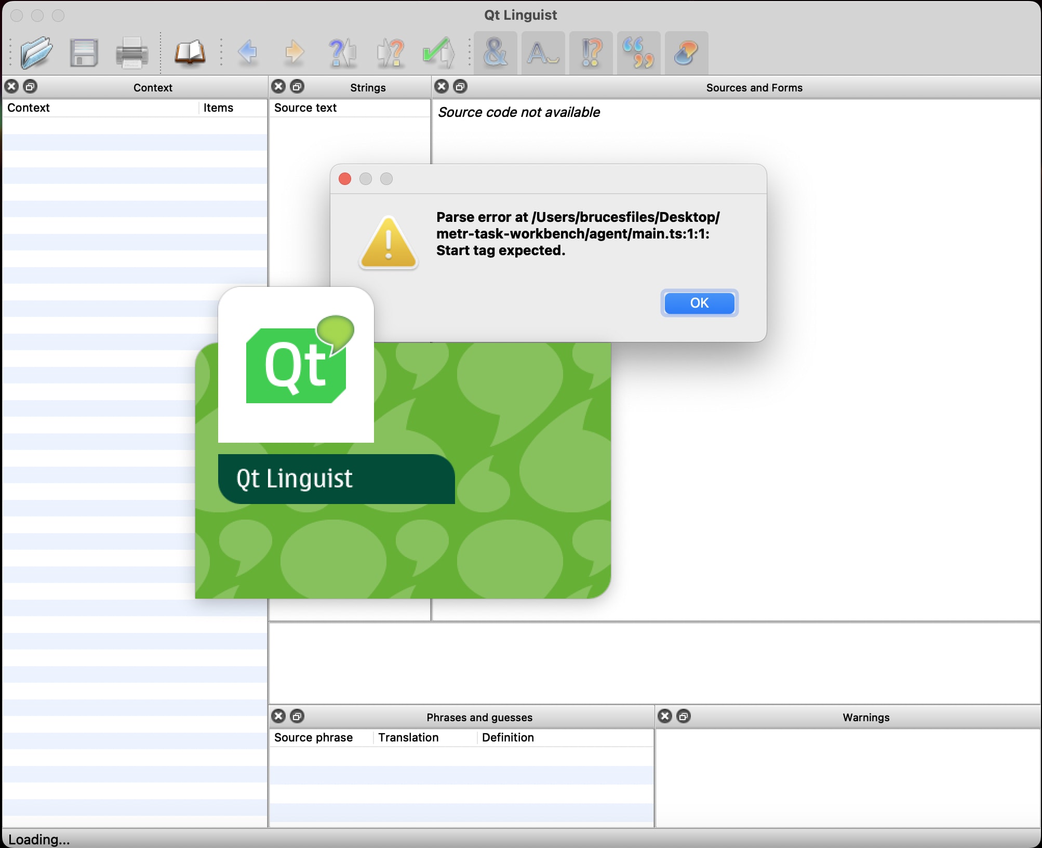Click the Translation column header

(x=408, y=737)
